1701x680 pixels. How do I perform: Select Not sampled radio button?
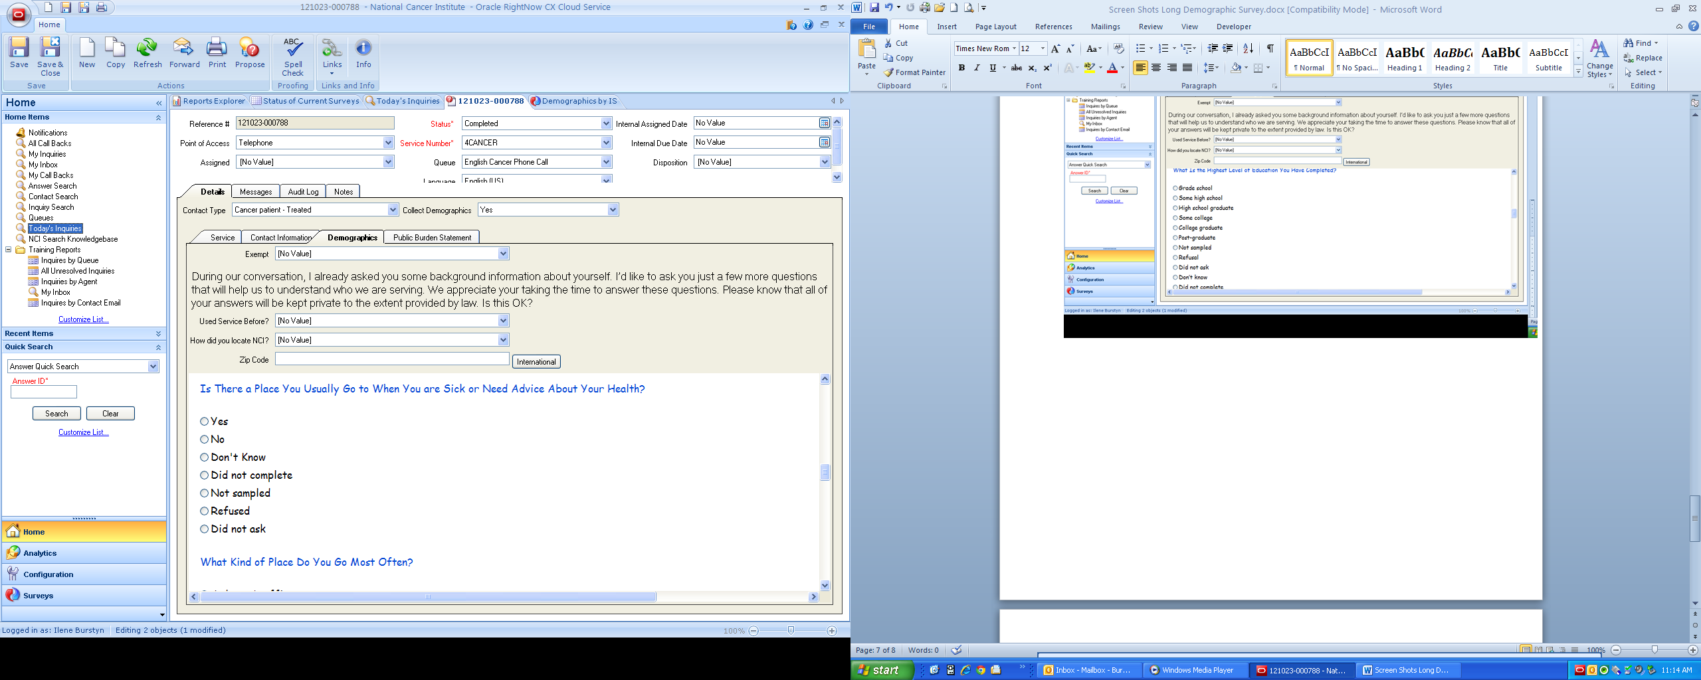point(205,493)
